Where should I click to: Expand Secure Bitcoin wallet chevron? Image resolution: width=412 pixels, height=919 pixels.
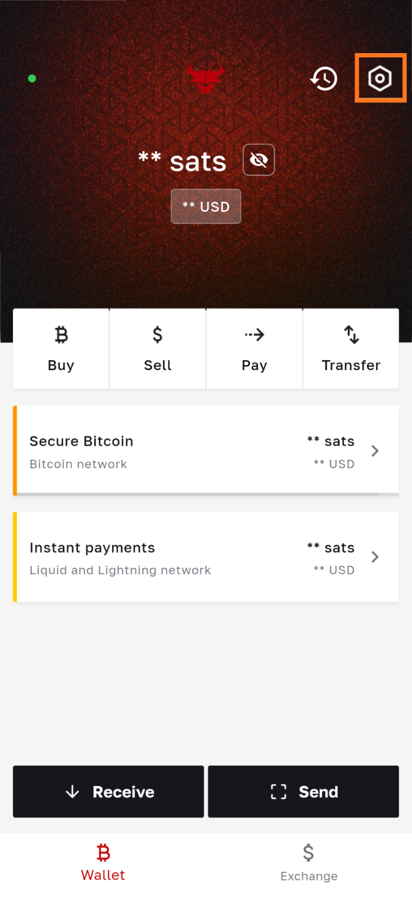[375, 451]
